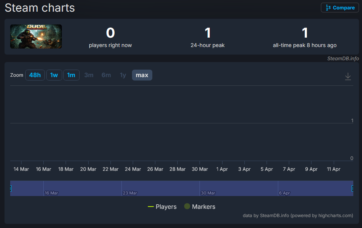Click the 24 Mar axis label
The width and height of the screenshot is (362, 228).
[x=133, y=169]
